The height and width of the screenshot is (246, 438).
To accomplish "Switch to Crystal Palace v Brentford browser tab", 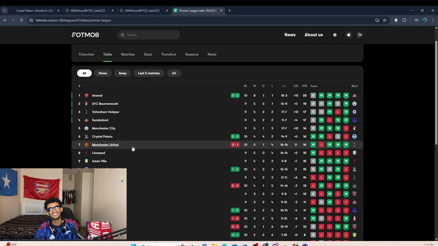I will click(35, 11).
